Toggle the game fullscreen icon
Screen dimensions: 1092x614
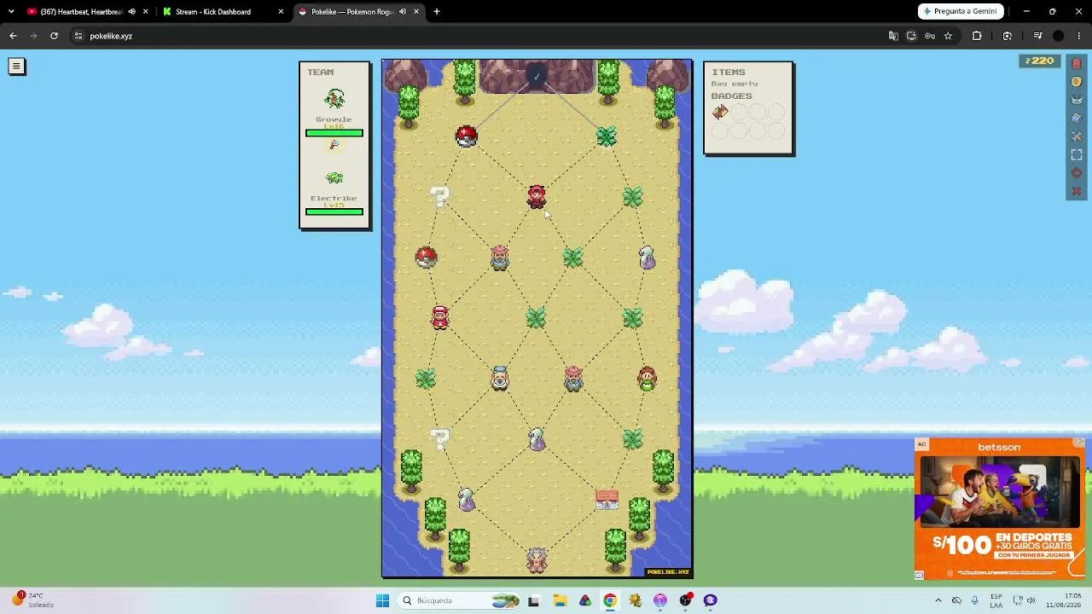[1077, 154]
